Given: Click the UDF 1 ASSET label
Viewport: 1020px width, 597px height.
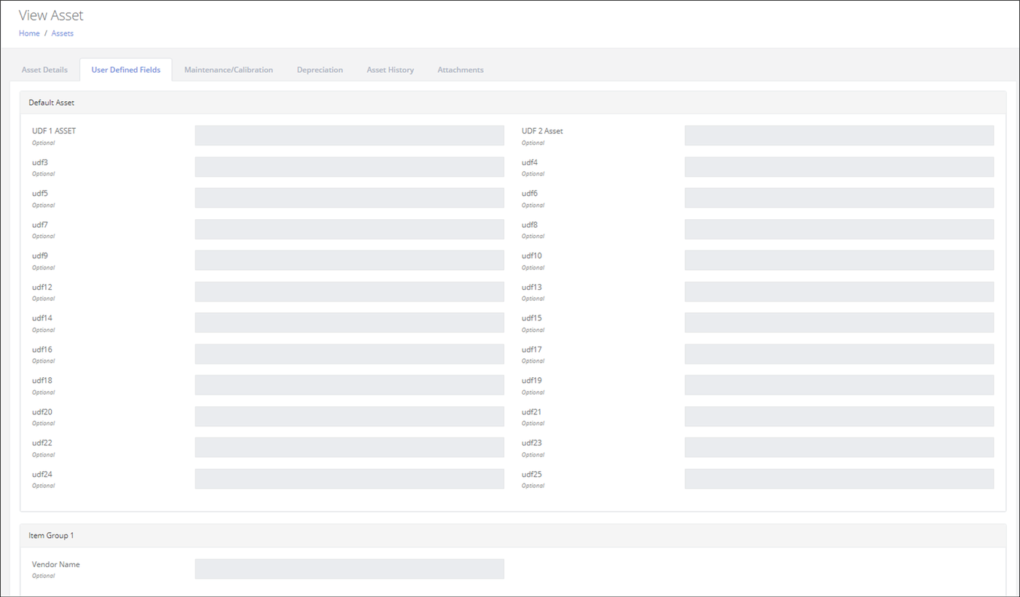Looking at the screenshot, I should pos(54,131).
